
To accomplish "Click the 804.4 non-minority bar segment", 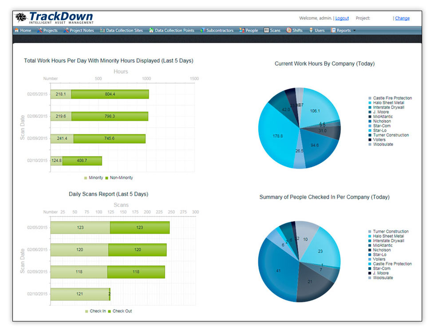I will (x=110, y=94).
